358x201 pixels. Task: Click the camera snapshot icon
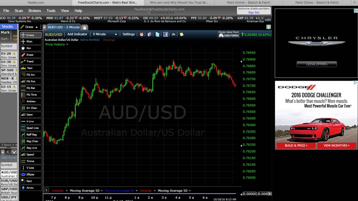pos(174,34)
